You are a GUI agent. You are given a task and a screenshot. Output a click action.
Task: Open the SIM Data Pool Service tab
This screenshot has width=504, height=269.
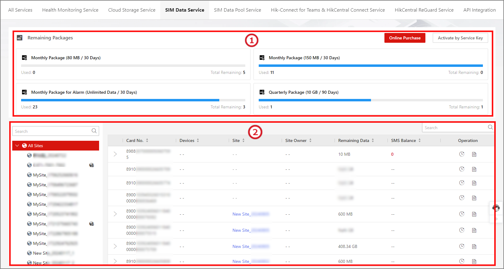(x=238, y=10)
